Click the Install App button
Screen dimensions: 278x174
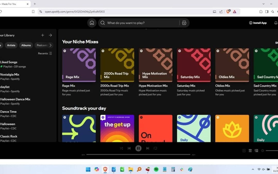click(258, 23)
